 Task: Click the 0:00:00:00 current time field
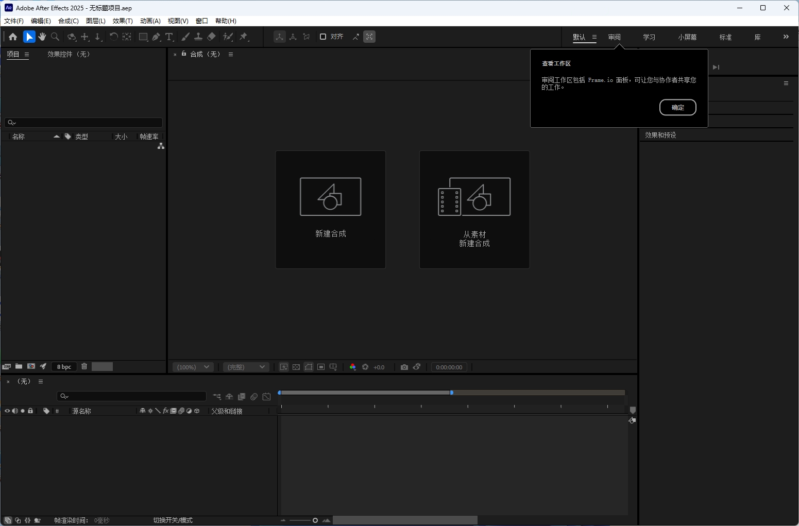[x=449, y=367]
